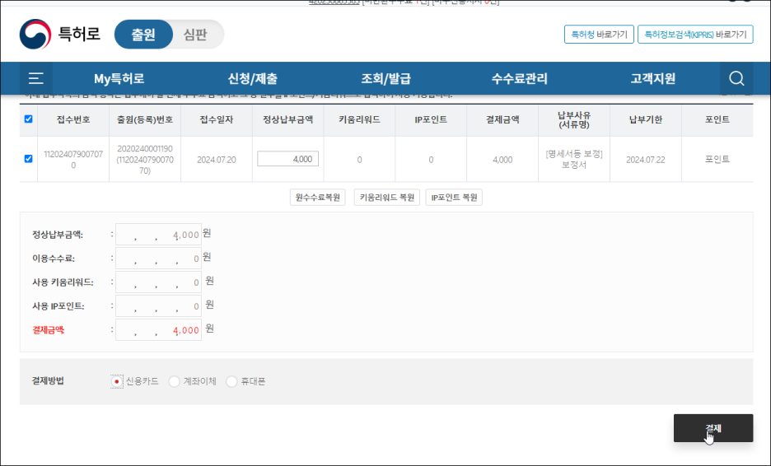Open the My특허로 menu
Viewport: 771px width, 466px height.
(x=119, y=79)
